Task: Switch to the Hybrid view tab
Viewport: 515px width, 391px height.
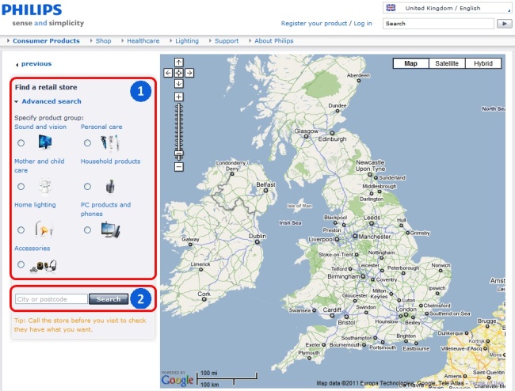Action: [483, 63]
